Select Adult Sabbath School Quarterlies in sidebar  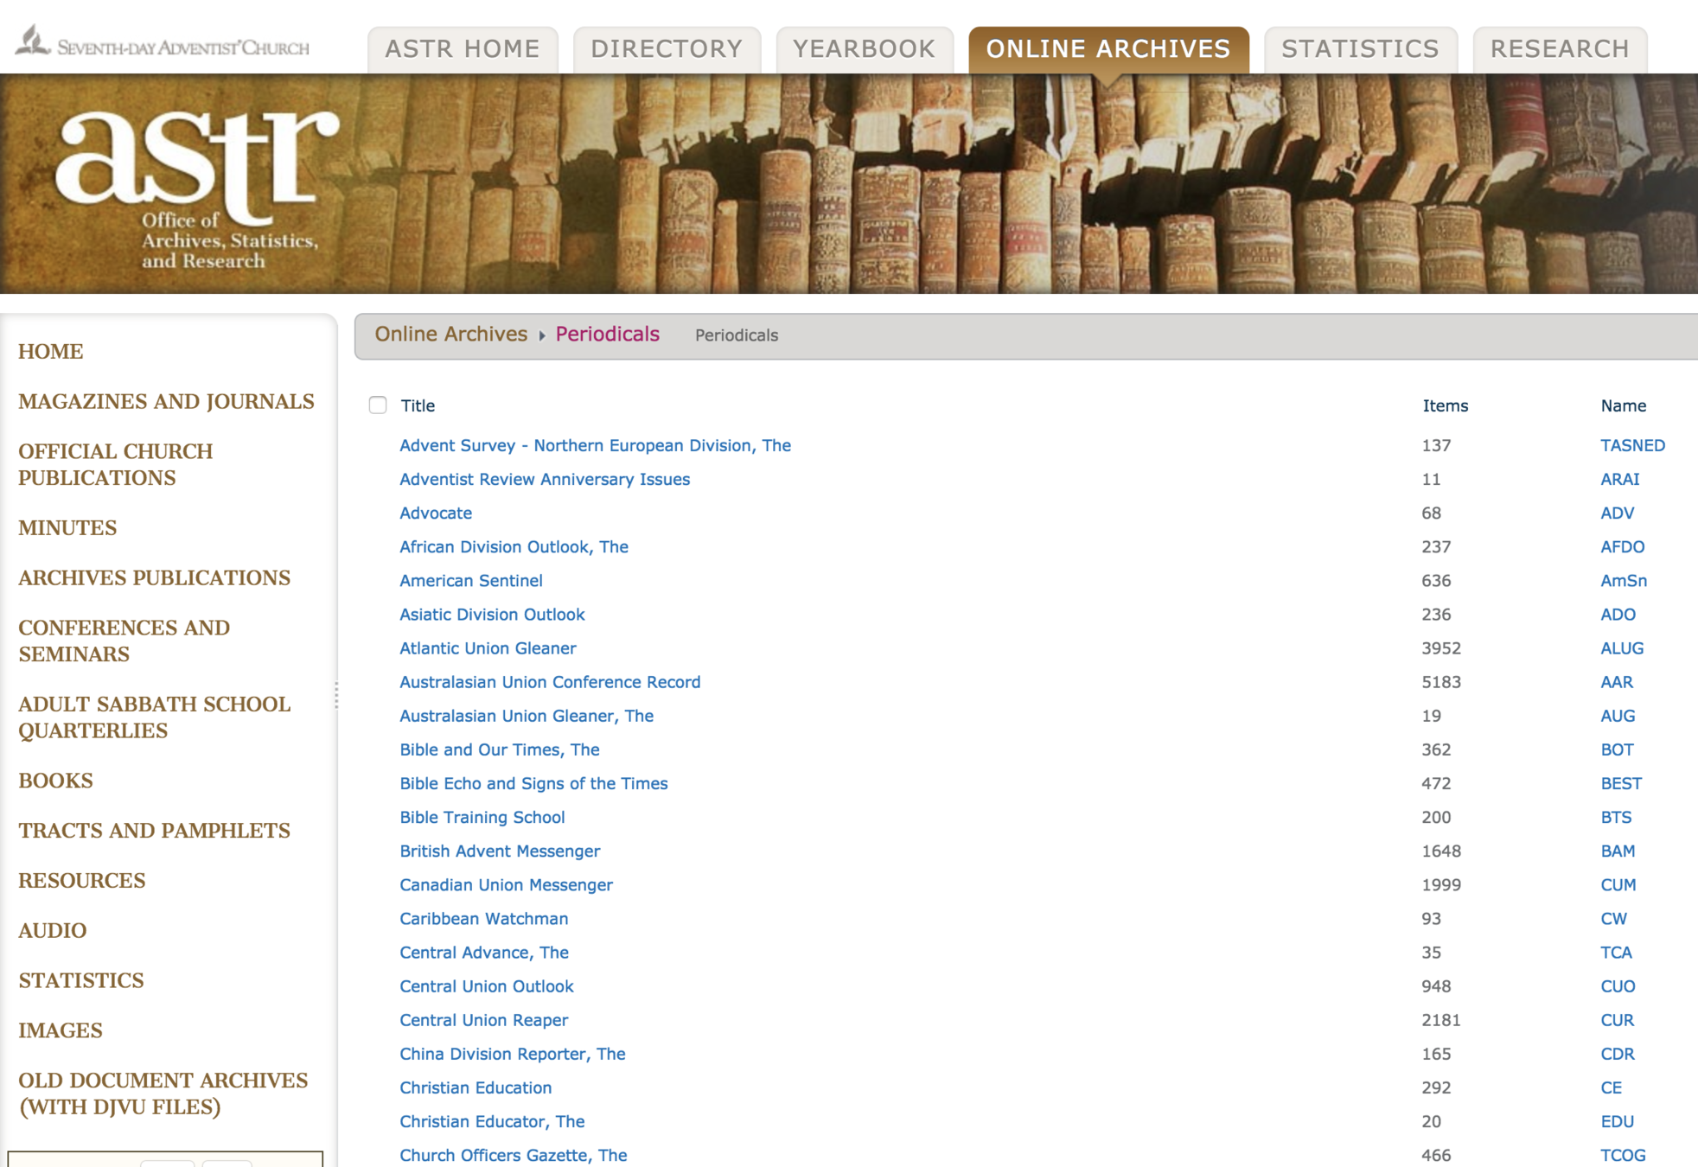[x=154, y=717]
